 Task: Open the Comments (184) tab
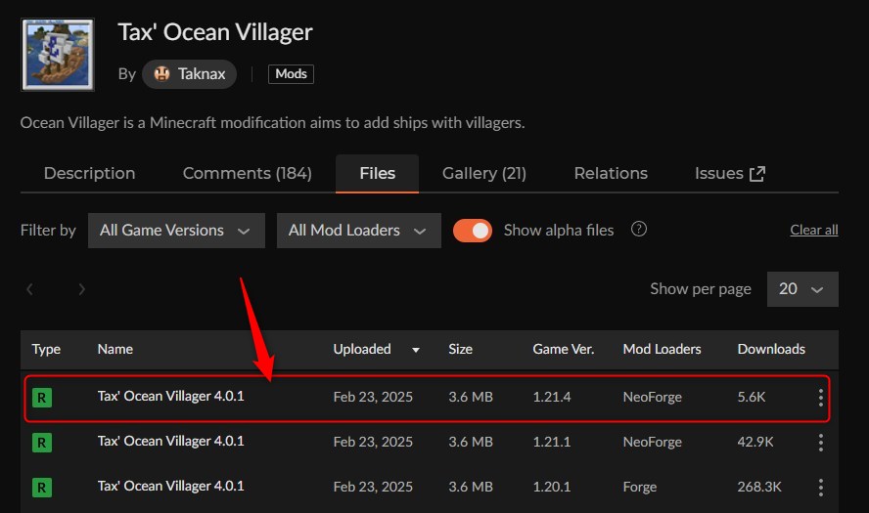(x=248, y=173)
